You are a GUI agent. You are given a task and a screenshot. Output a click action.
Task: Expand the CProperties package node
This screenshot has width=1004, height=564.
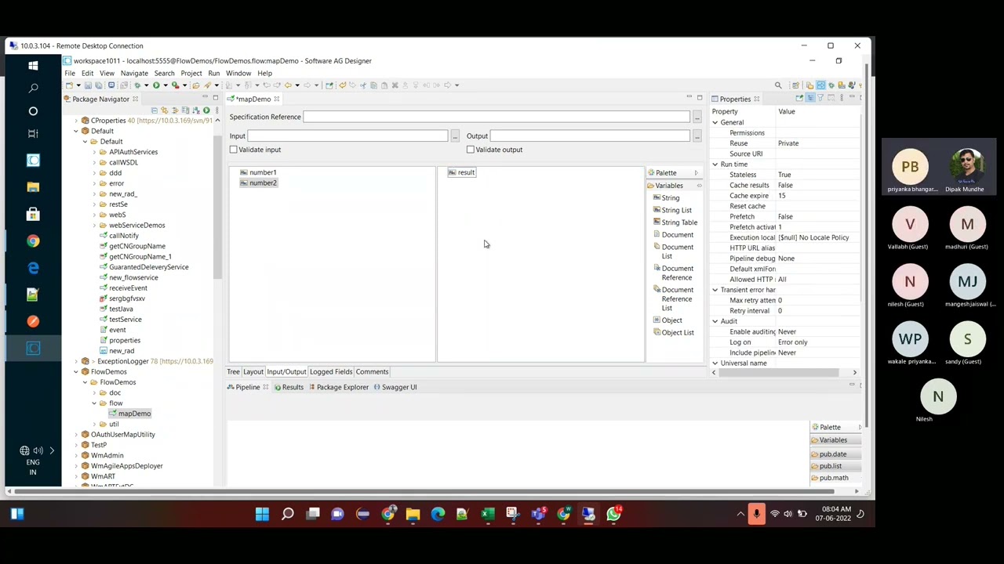click(x=76, y=121)
